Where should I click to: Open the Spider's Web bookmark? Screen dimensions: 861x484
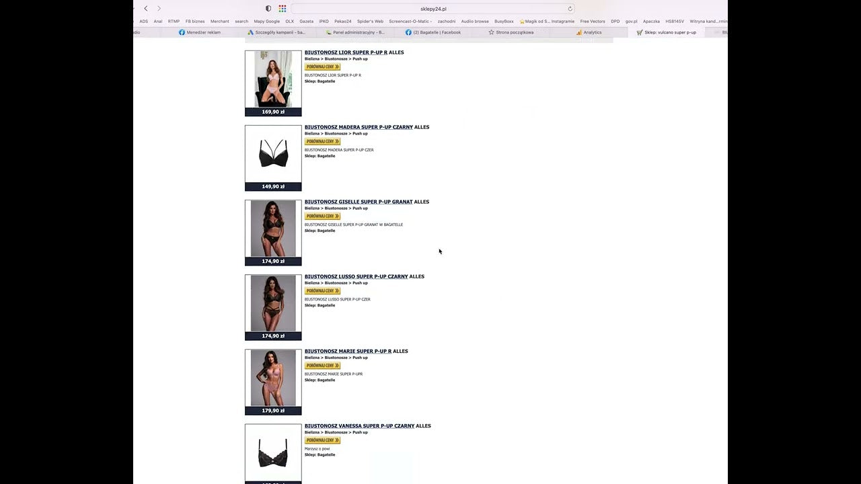pos(370,22)
